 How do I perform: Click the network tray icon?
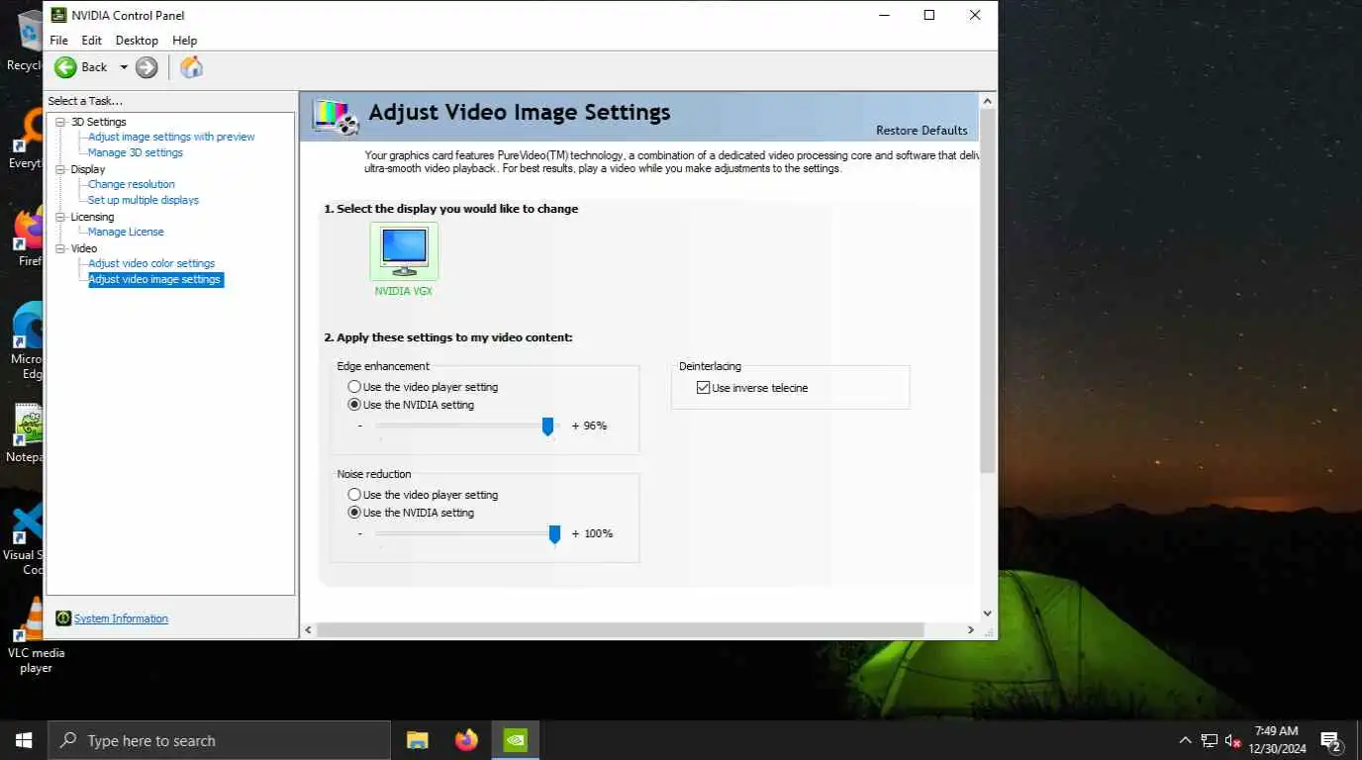point(1209,740)
